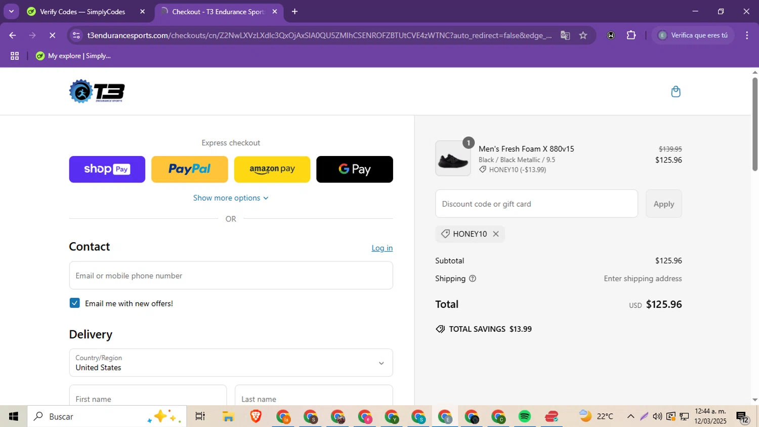Open the 22°C weather widget

coord(597,416)
